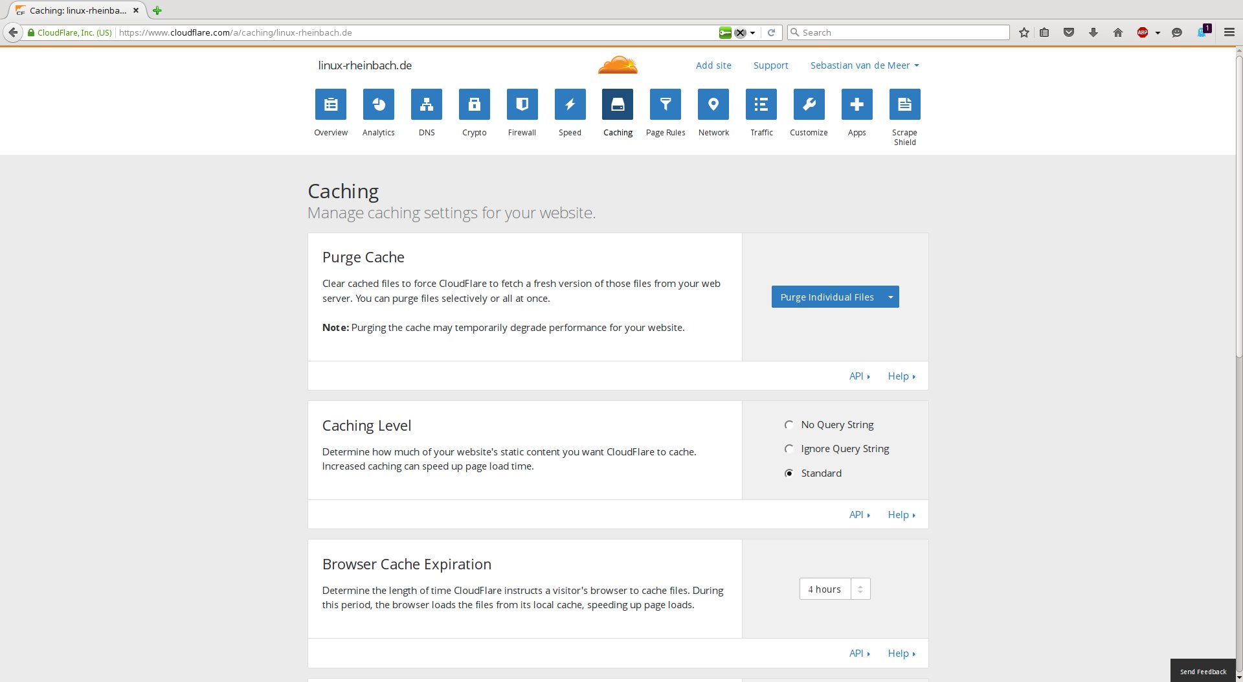Expand the Help link under Purge Cache

coord(901,376)
